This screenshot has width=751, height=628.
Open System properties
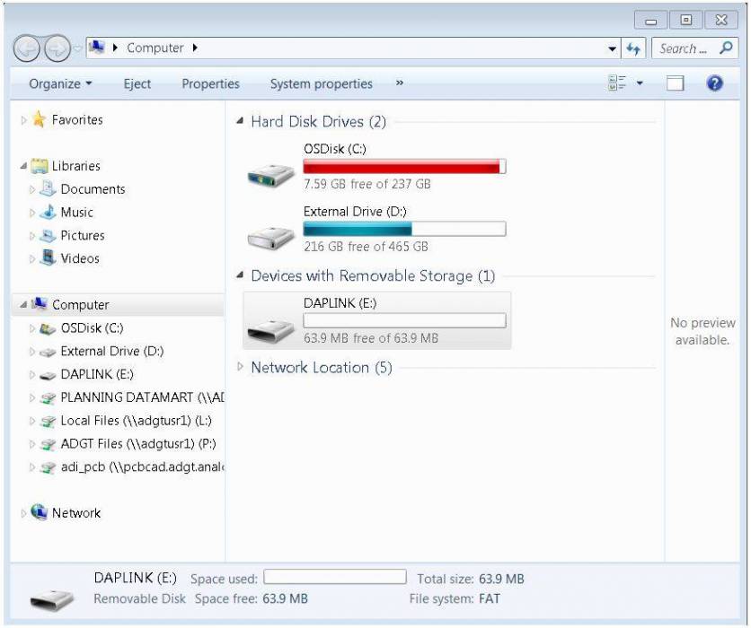pyautogui.click(x=321, y=83)
